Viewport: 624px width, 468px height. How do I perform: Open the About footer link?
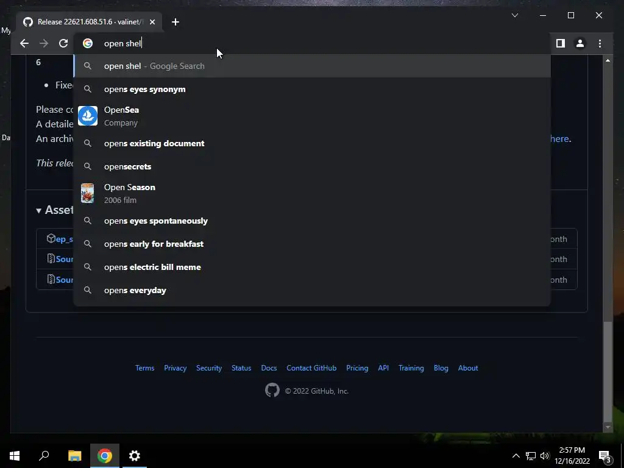468,367
